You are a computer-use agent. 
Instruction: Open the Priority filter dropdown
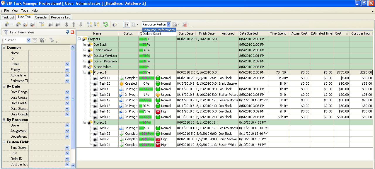[x=67, y=70]
